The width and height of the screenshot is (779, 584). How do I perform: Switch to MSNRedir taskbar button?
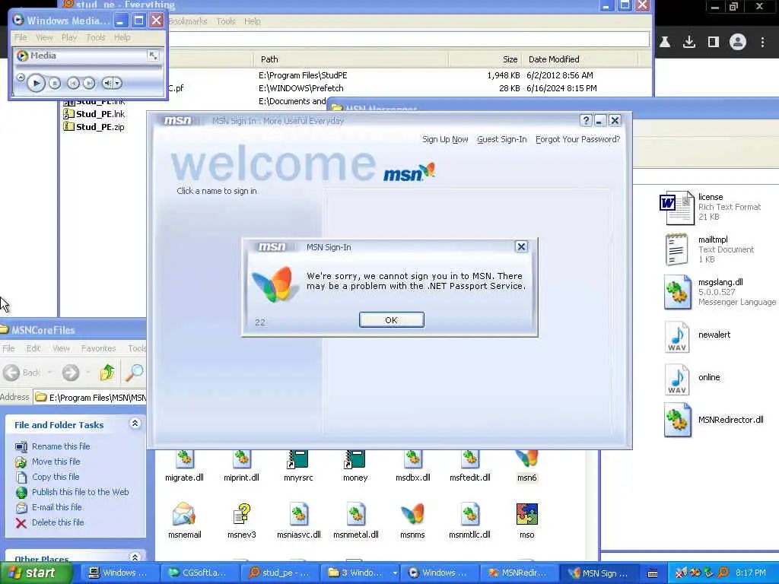[517, 573]
